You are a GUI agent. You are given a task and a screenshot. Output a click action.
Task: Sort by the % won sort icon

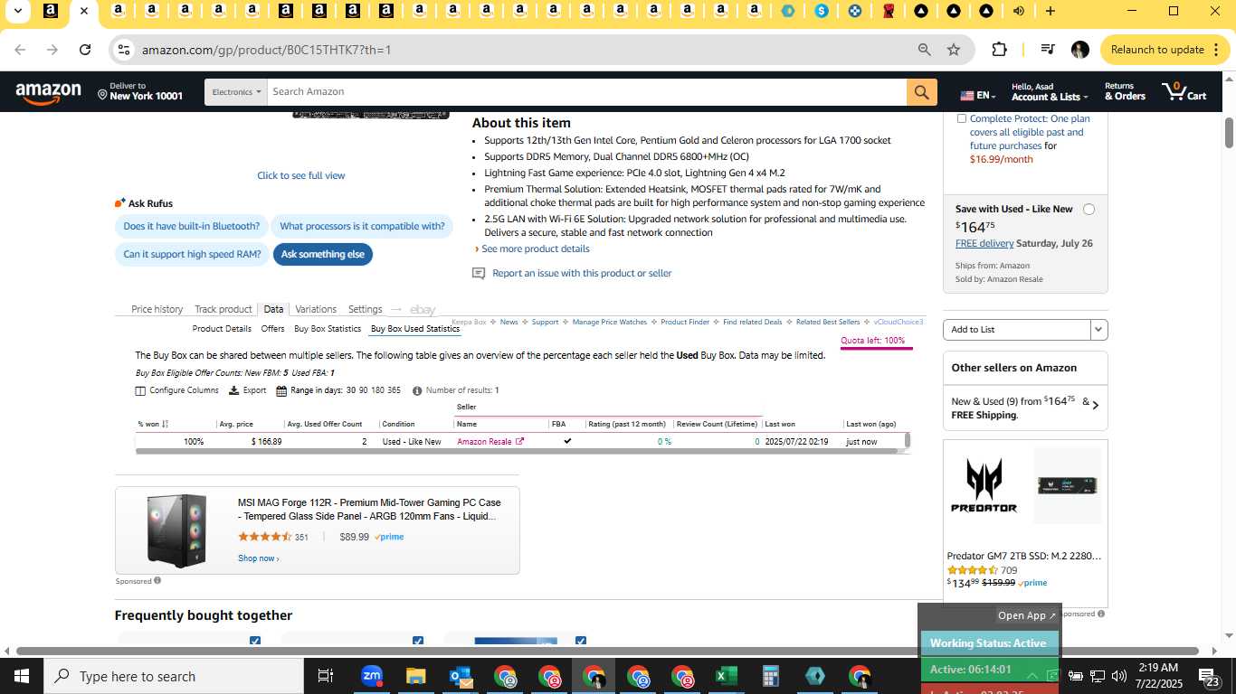166,424
